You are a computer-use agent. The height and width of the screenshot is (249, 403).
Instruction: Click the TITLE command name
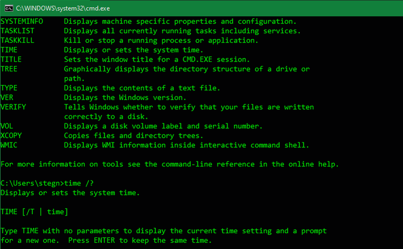click(x=11, y=59)
